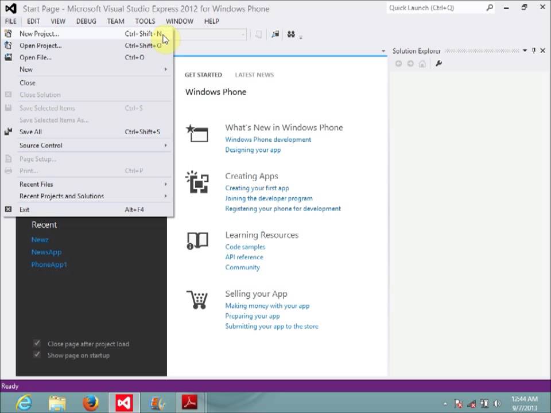This screenshot has height=413, width=551.
Task: Open Making money with your app link
Action: point(267,306)
